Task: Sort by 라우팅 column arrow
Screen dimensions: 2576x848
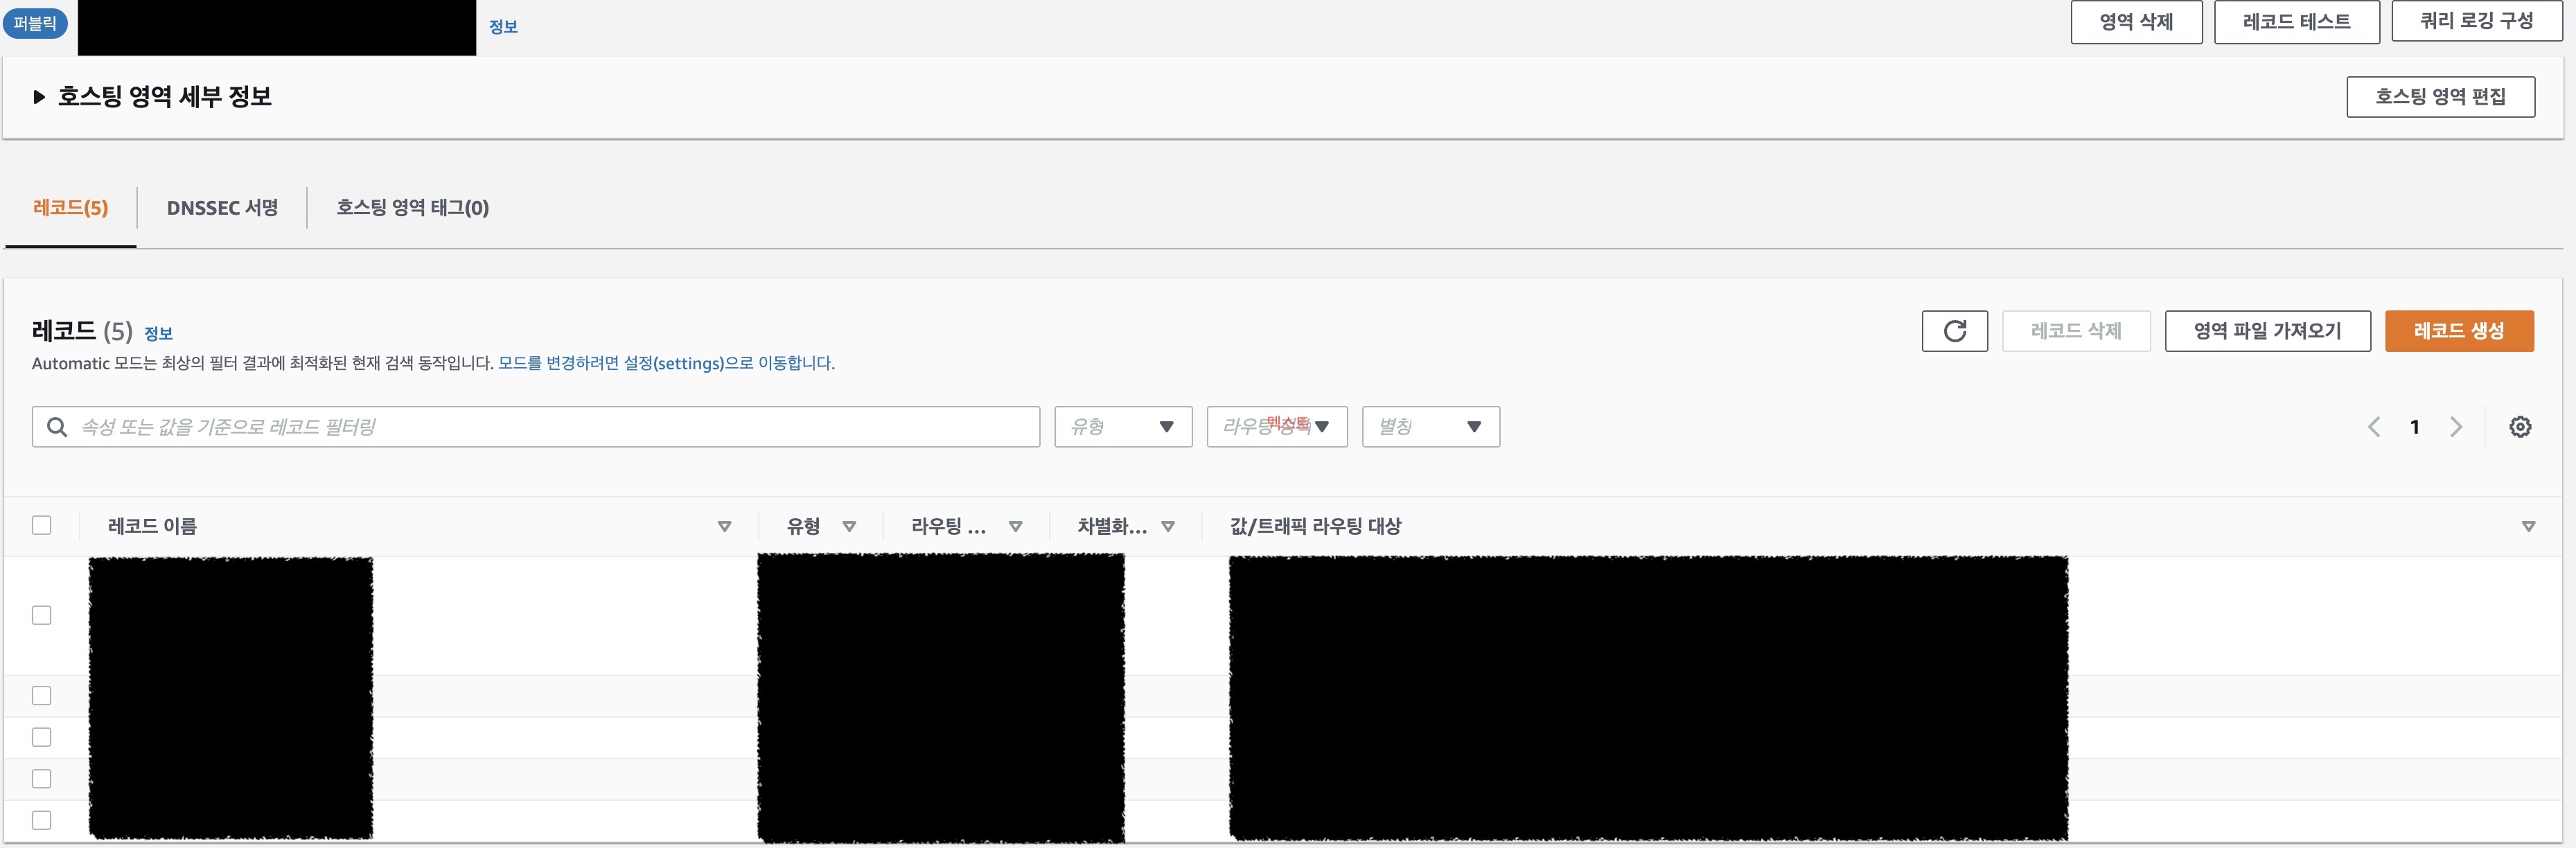Action: 1015,526
